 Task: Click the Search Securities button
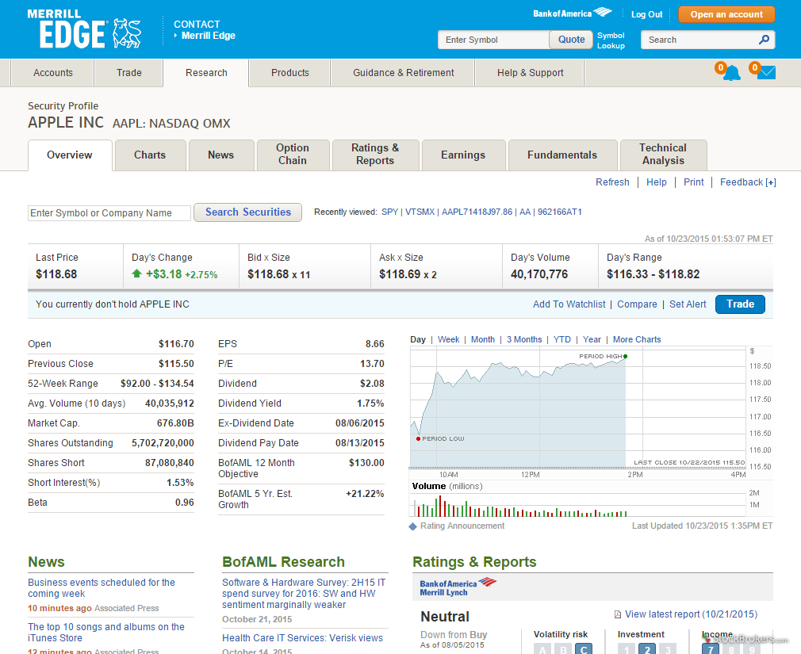coord(247,212)
